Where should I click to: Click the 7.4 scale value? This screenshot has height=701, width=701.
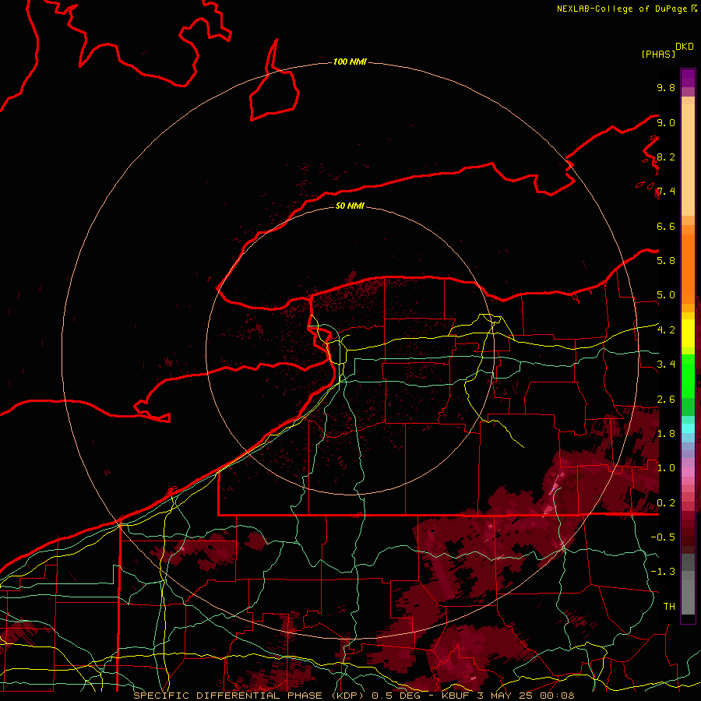coord(666,192)
